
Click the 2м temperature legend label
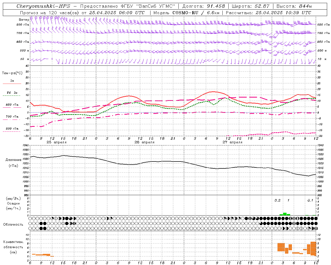coord(12,81)
